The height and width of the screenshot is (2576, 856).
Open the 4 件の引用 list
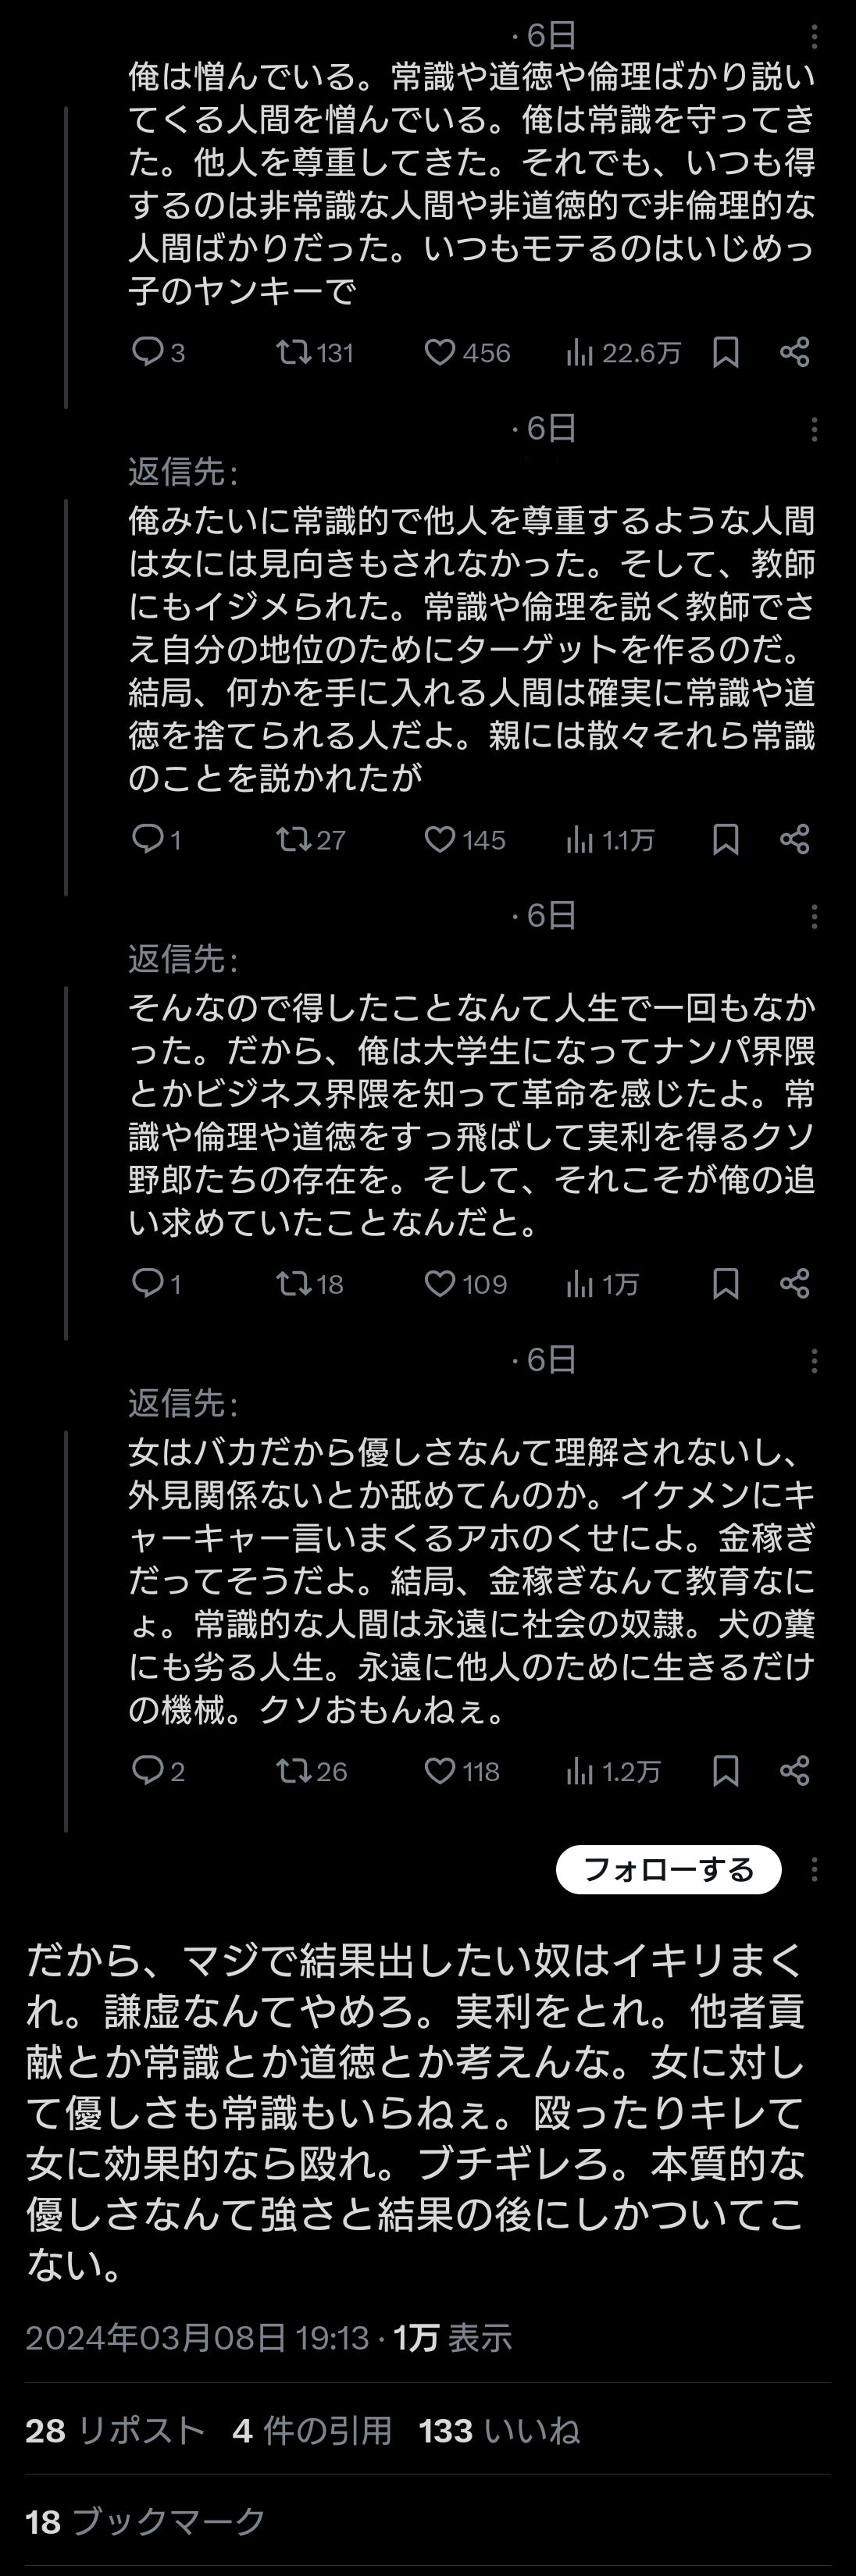pos(312,2430)
